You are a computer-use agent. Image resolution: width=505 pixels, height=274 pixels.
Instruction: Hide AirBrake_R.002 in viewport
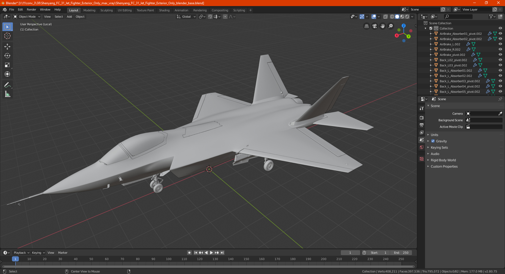(x=500, y=50)
